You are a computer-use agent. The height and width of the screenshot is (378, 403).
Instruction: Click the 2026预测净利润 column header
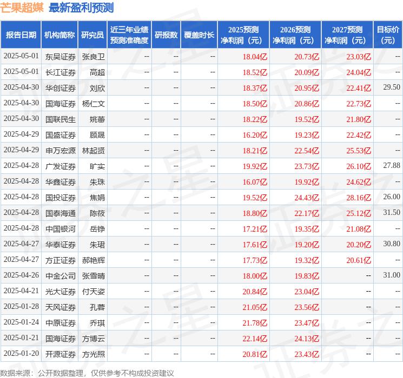(x=295, y=35)
